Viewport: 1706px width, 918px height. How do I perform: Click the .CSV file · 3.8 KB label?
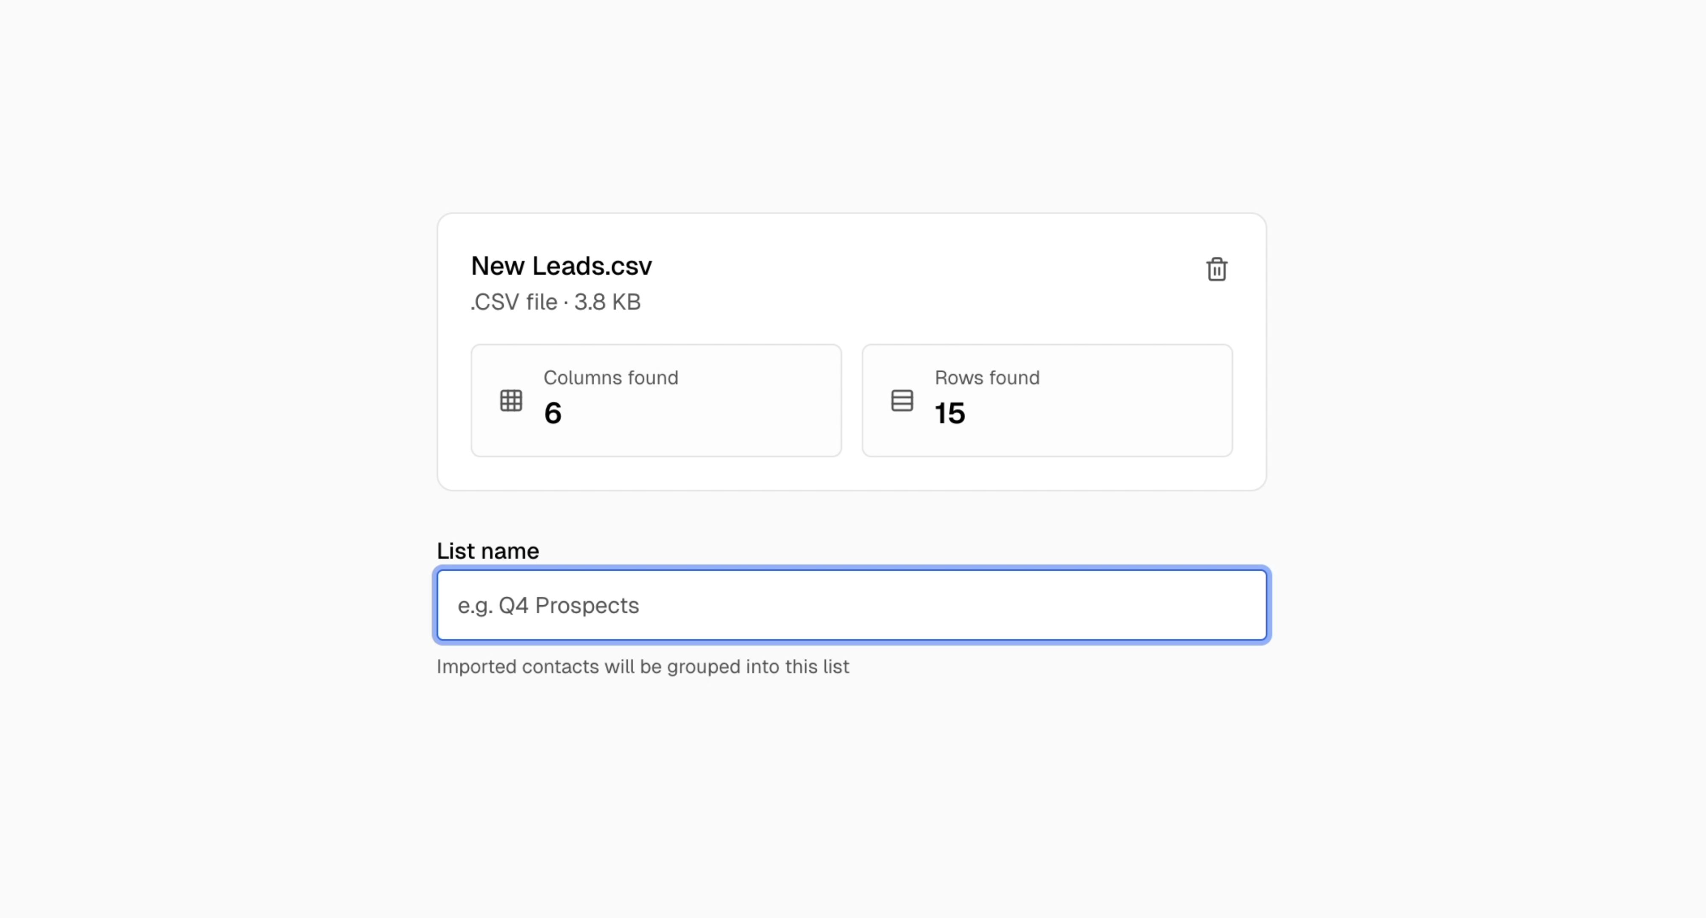555,302
